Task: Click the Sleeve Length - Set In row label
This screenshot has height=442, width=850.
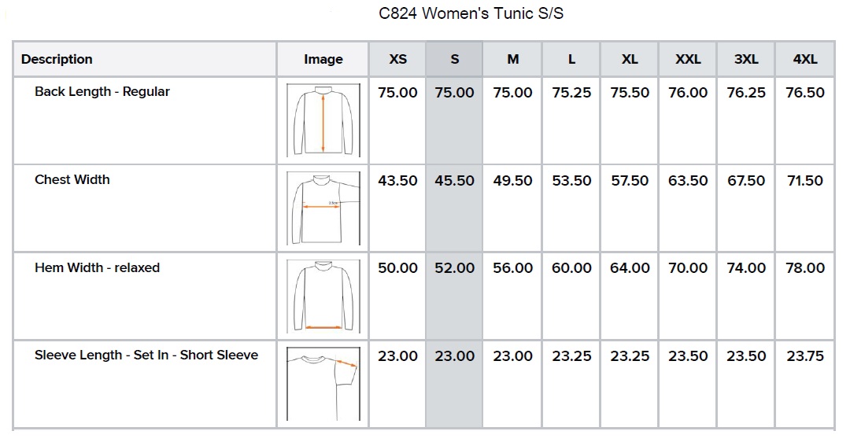Action: 146,355
